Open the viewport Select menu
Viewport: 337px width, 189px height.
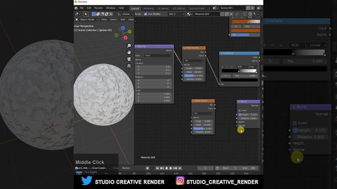click(114, 20)
